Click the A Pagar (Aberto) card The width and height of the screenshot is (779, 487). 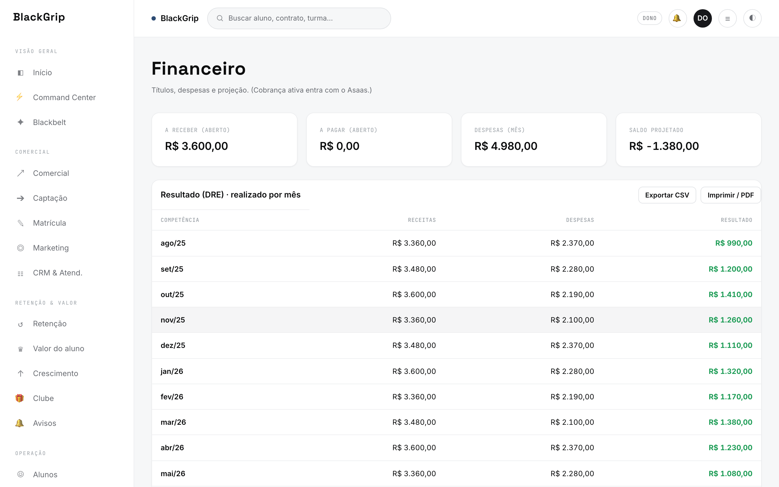379,139
